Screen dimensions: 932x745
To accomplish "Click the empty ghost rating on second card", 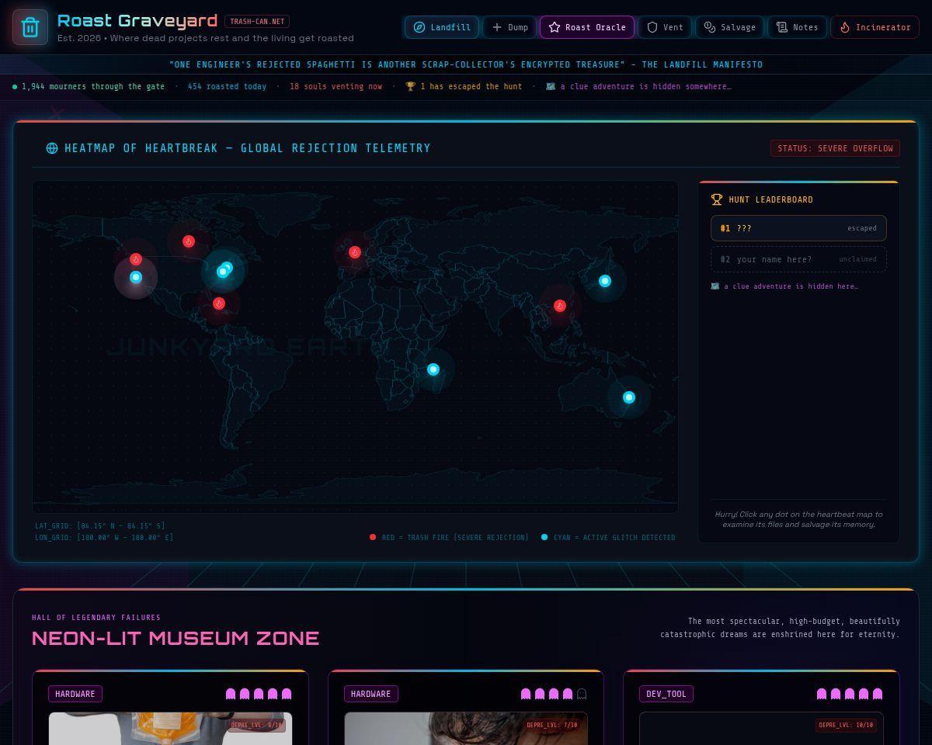I will [582, 694].
